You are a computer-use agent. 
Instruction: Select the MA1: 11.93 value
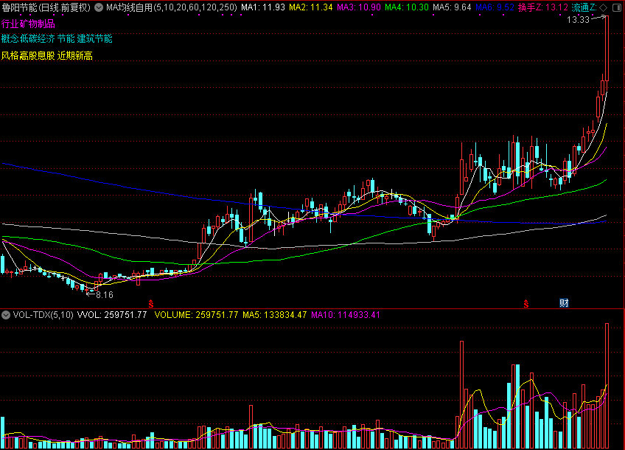263,7
